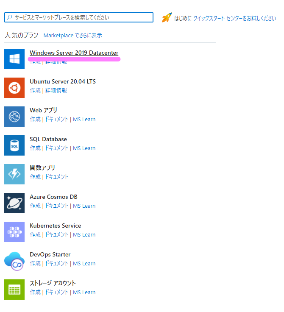The width and height of the screenshot is (284, 312).
Task: Open the クイックスタート センター link
Action: click(235, 18)
